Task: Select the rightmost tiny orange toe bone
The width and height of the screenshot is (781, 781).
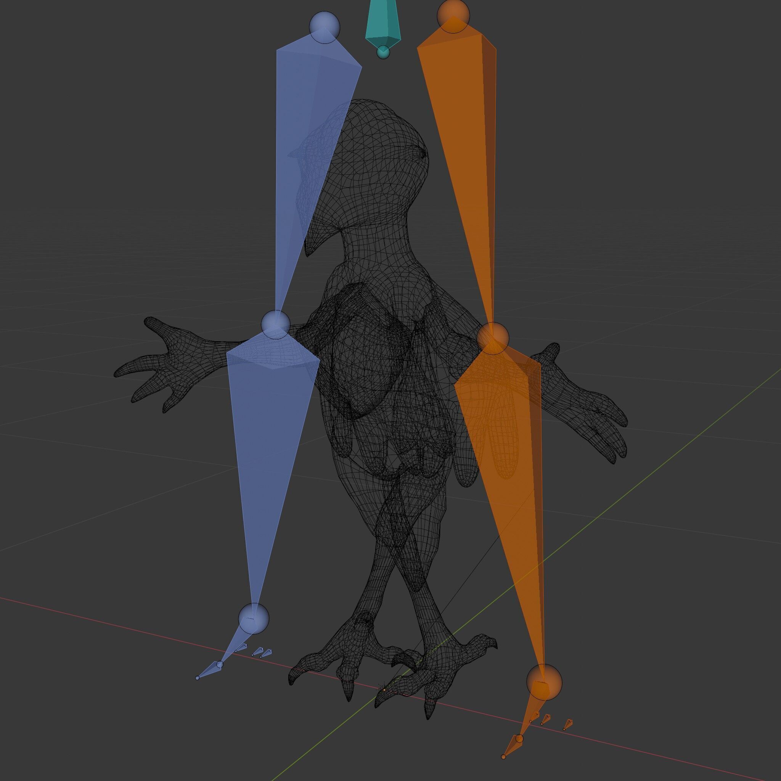Action: point(568,723)
